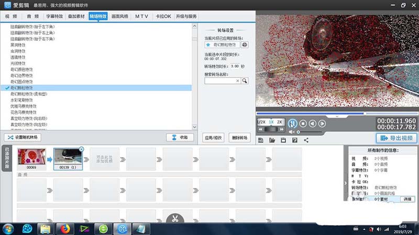419x235 pixels.
Task: Click the magnifier search icon
Action: (x=245, y=81)
